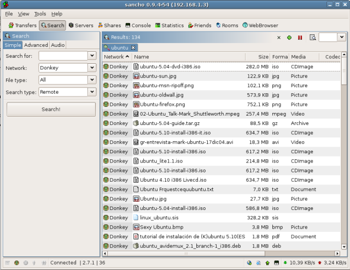The height and width of the screenshot is (270, 350).
Task: Close the ubuntu search results tab
Action: point(133,47)
